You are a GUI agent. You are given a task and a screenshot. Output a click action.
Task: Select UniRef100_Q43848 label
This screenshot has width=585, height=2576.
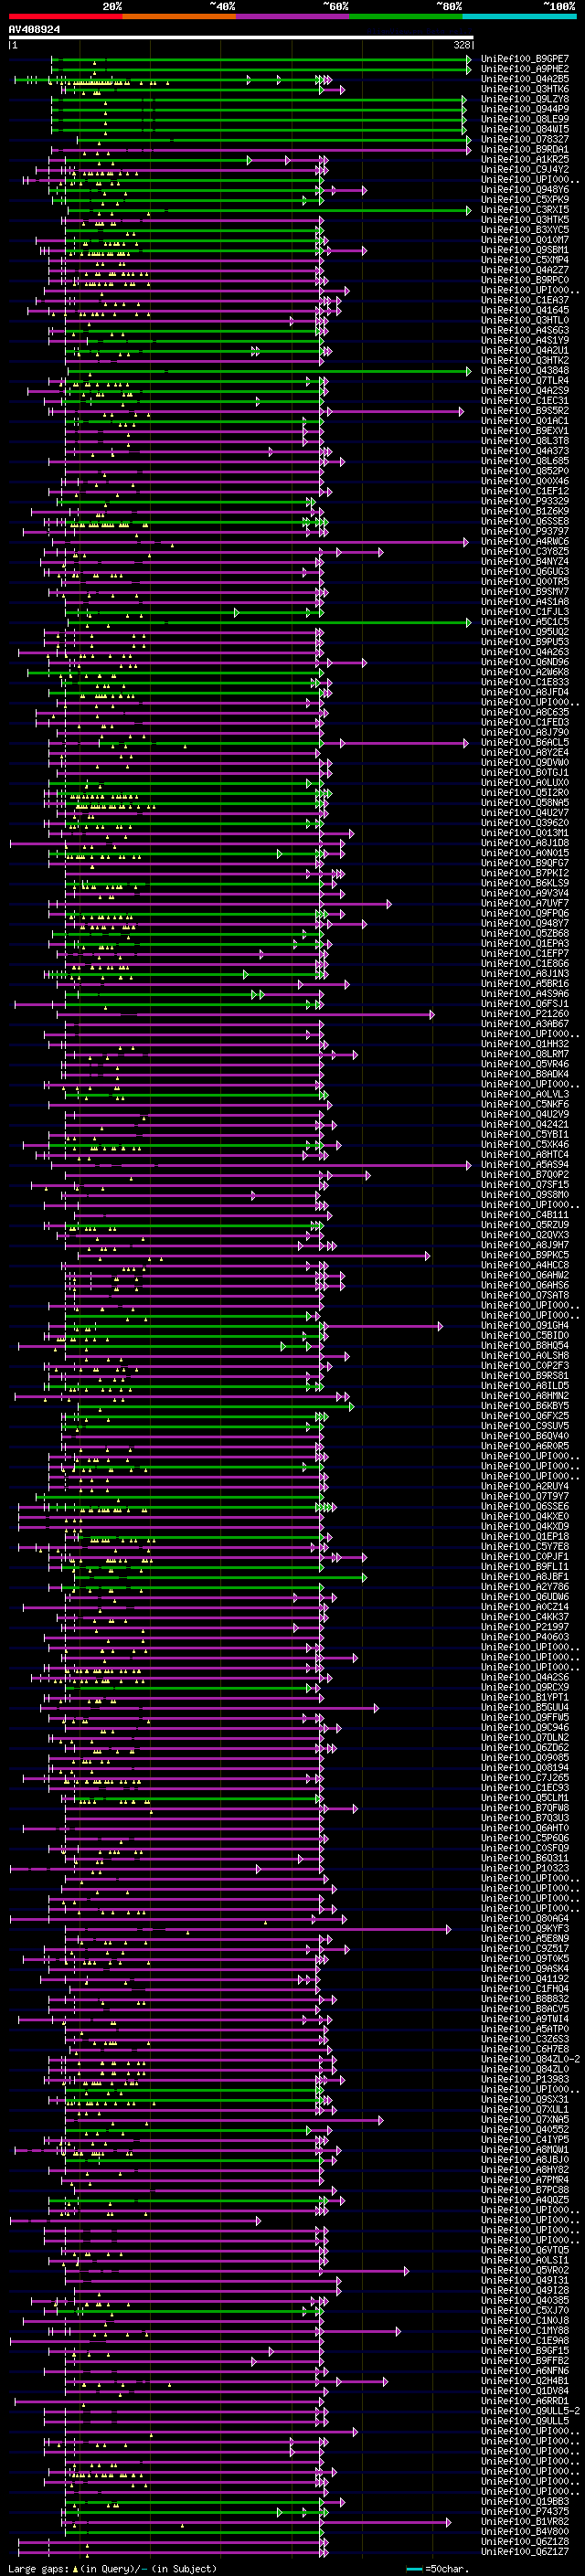[x=525, y=370]
